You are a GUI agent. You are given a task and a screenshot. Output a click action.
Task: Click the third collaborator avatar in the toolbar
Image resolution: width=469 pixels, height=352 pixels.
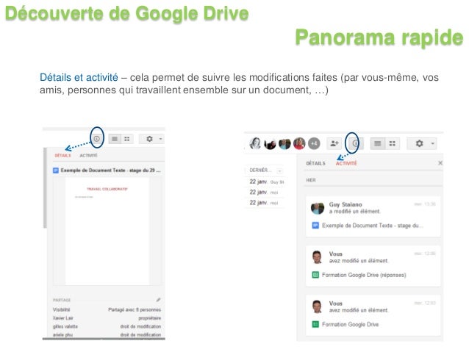[284, 144]
